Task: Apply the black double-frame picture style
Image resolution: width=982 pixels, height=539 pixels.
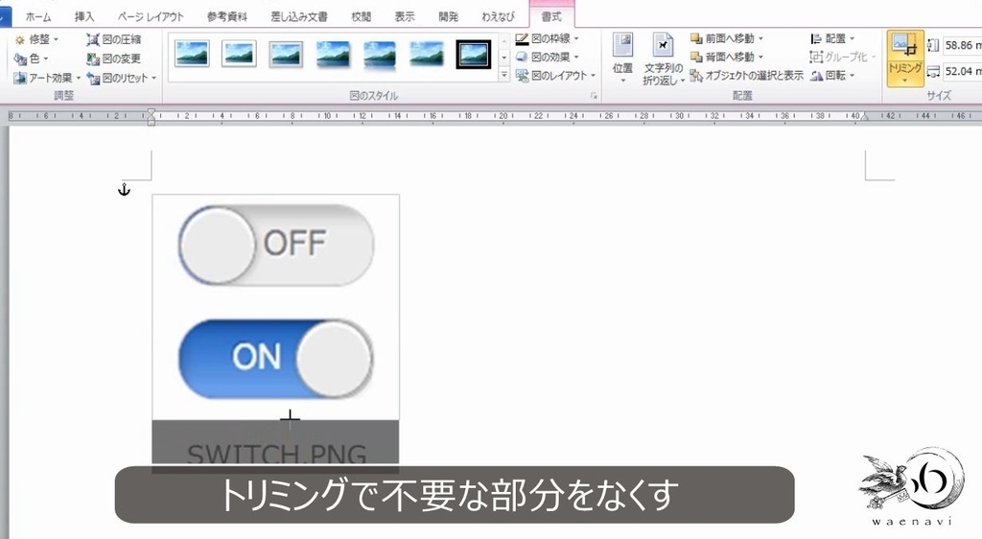Action: [474, 54]
